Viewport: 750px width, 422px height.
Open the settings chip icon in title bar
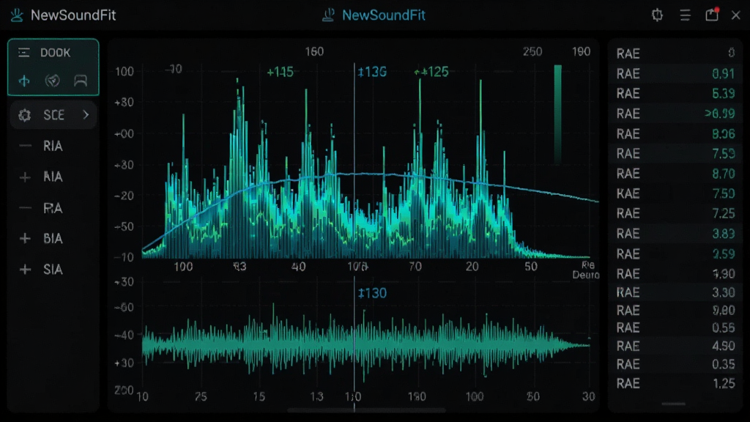[657, 15]
